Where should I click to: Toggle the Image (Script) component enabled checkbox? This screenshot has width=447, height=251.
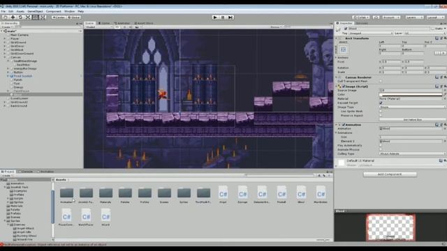344,86
